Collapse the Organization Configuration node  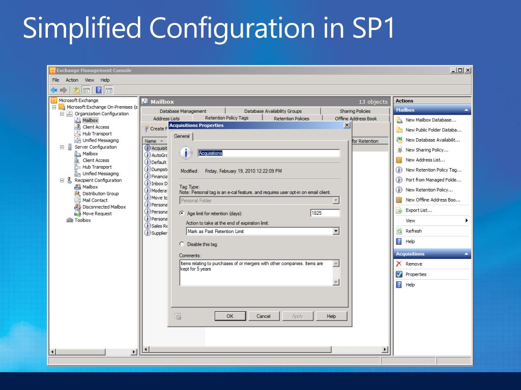coord(62,114)
